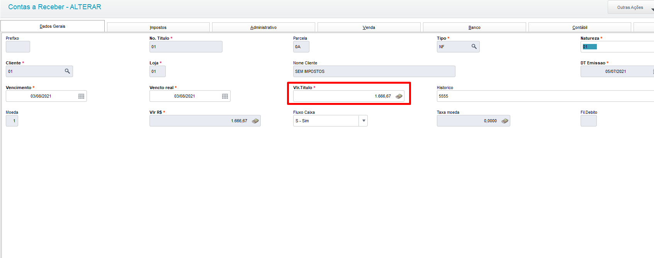654x258 pixels.
Task: Open the Administrativo tab
Action: [x=263, y=27]
